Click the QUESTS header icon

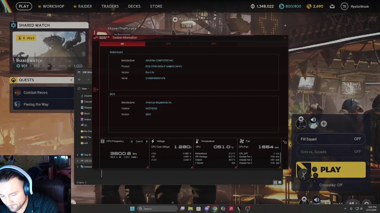pos(13,80)
